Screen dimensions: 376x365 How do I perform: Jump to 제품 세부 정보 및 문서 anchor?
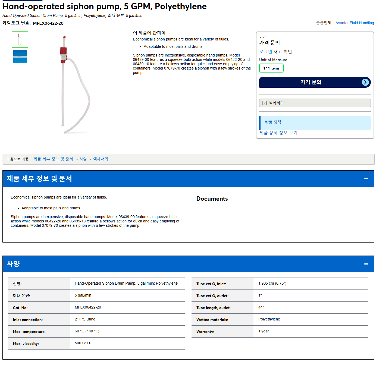53,159
